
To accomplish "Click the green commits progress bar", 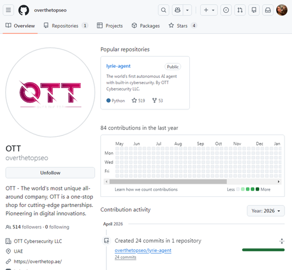I will [x=263, y=250].
